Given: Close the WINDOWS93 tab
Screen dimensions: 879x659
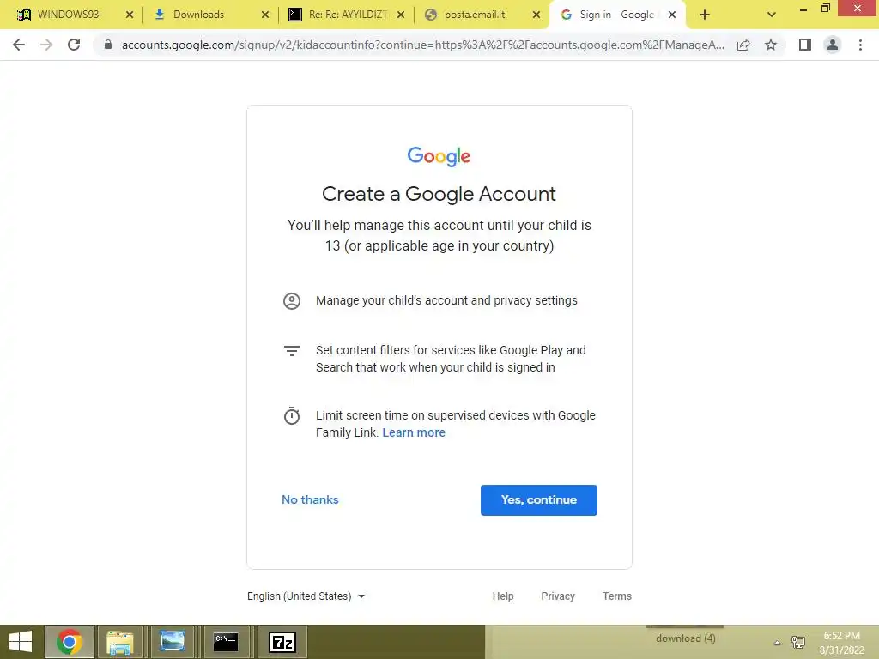Looking at the screenshot, I should [130, 15].
